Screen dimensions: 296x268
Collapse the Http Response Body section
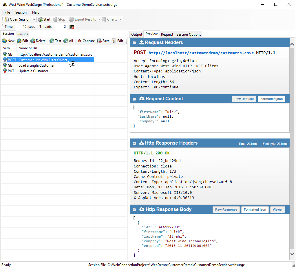[135, 209]
